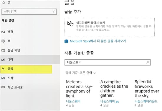Select the 색 color palette icon
The width and height of the screenshot is (162, 111).
tap(3, 41)
